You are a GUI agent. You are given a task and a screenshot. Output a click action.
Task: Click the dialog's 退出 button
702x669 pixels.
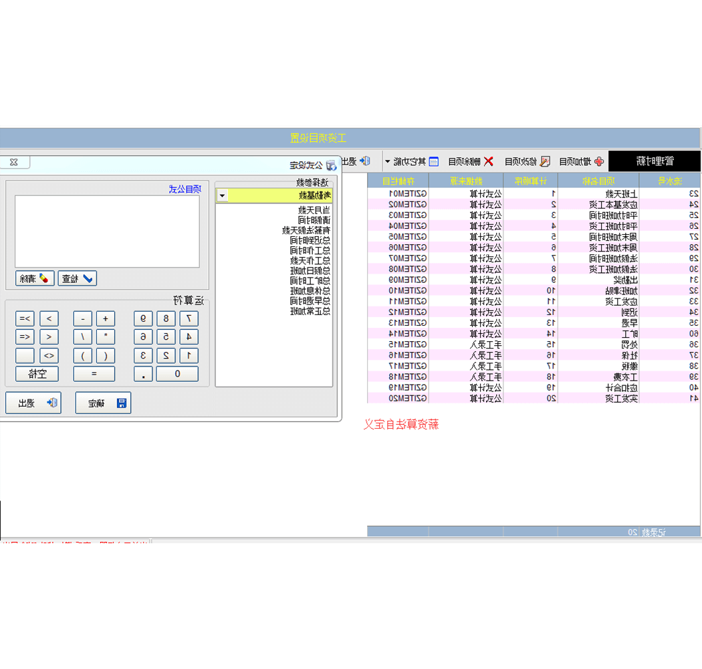click(x=33, y=403)
